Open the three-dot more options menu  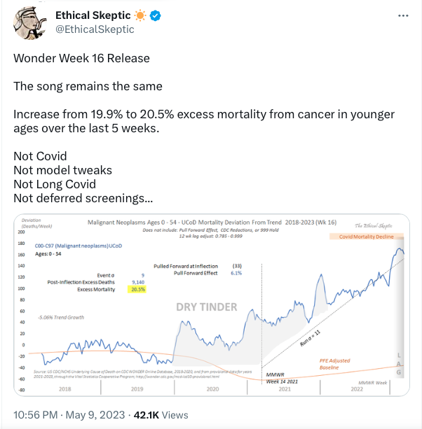click(403, 16)
